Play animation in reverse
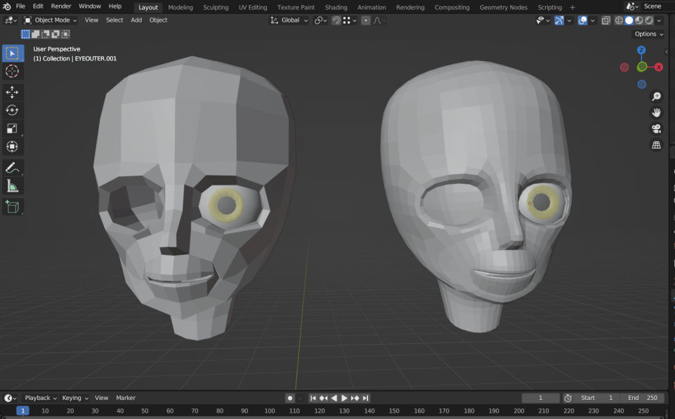 tap(334, 398)
